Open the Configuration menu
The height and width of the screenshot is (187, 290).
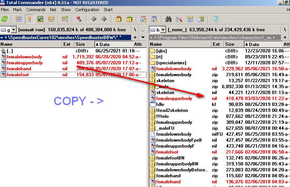point(87,10)
